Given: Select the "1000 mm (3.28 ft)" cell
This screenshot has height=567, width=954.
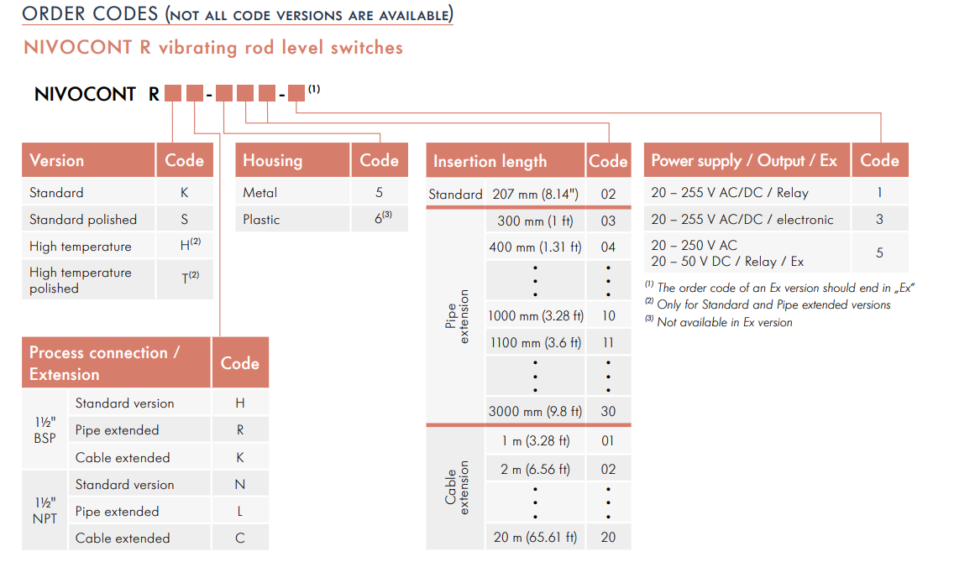Looking at the screenshot, I should click(536, 316).
